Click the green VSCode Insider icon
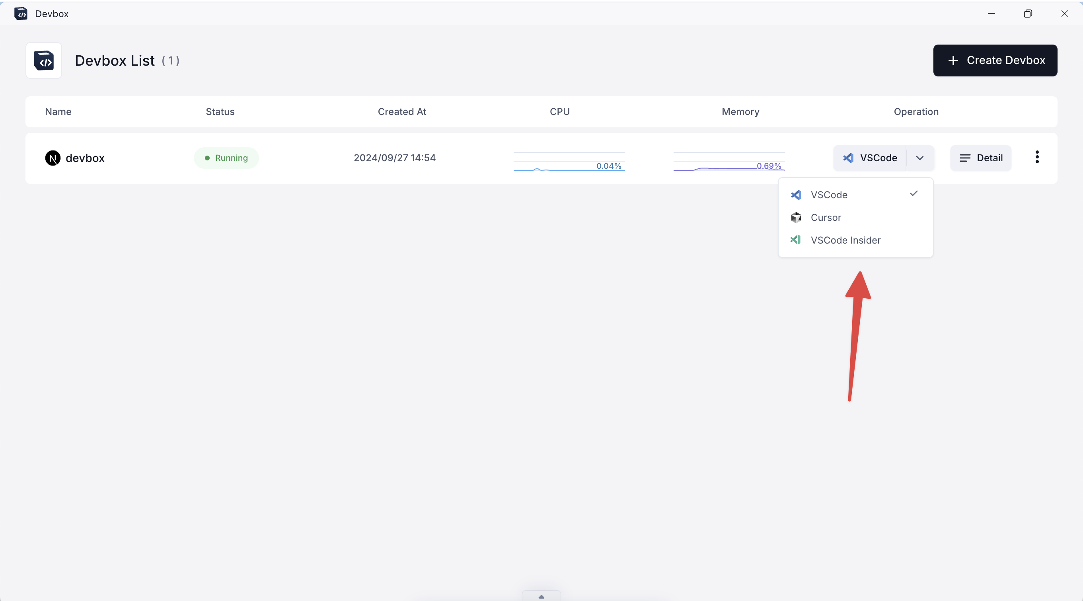The width and height of the screenshot is (1083, 601). pos(795,240)
